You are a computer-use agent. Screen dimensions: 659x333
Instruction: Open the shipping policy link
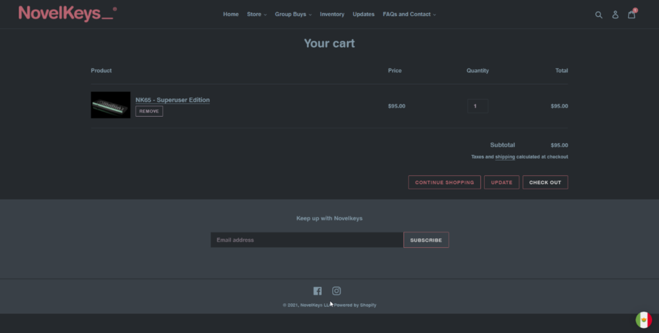point(505,157)
